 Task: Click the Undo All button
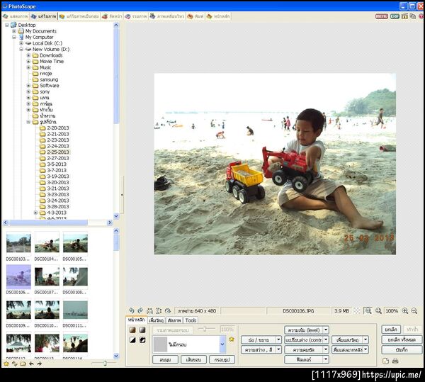(402, 339)
